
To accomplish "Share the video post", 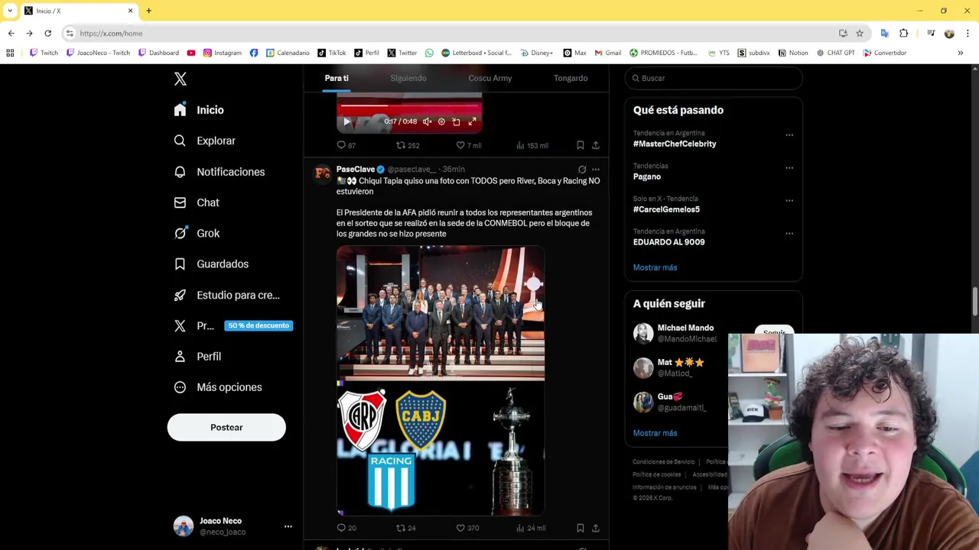I will click(x=595, y=145).
